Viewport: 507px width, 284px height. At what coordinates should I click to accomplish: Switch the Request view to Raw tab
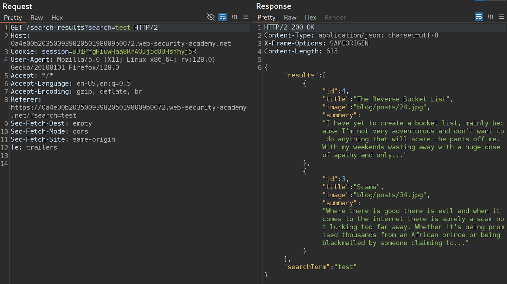coord(36,18)
